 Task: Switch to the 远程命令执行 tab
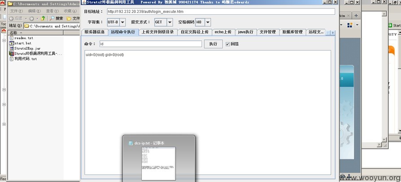click(x=123, y=32)
